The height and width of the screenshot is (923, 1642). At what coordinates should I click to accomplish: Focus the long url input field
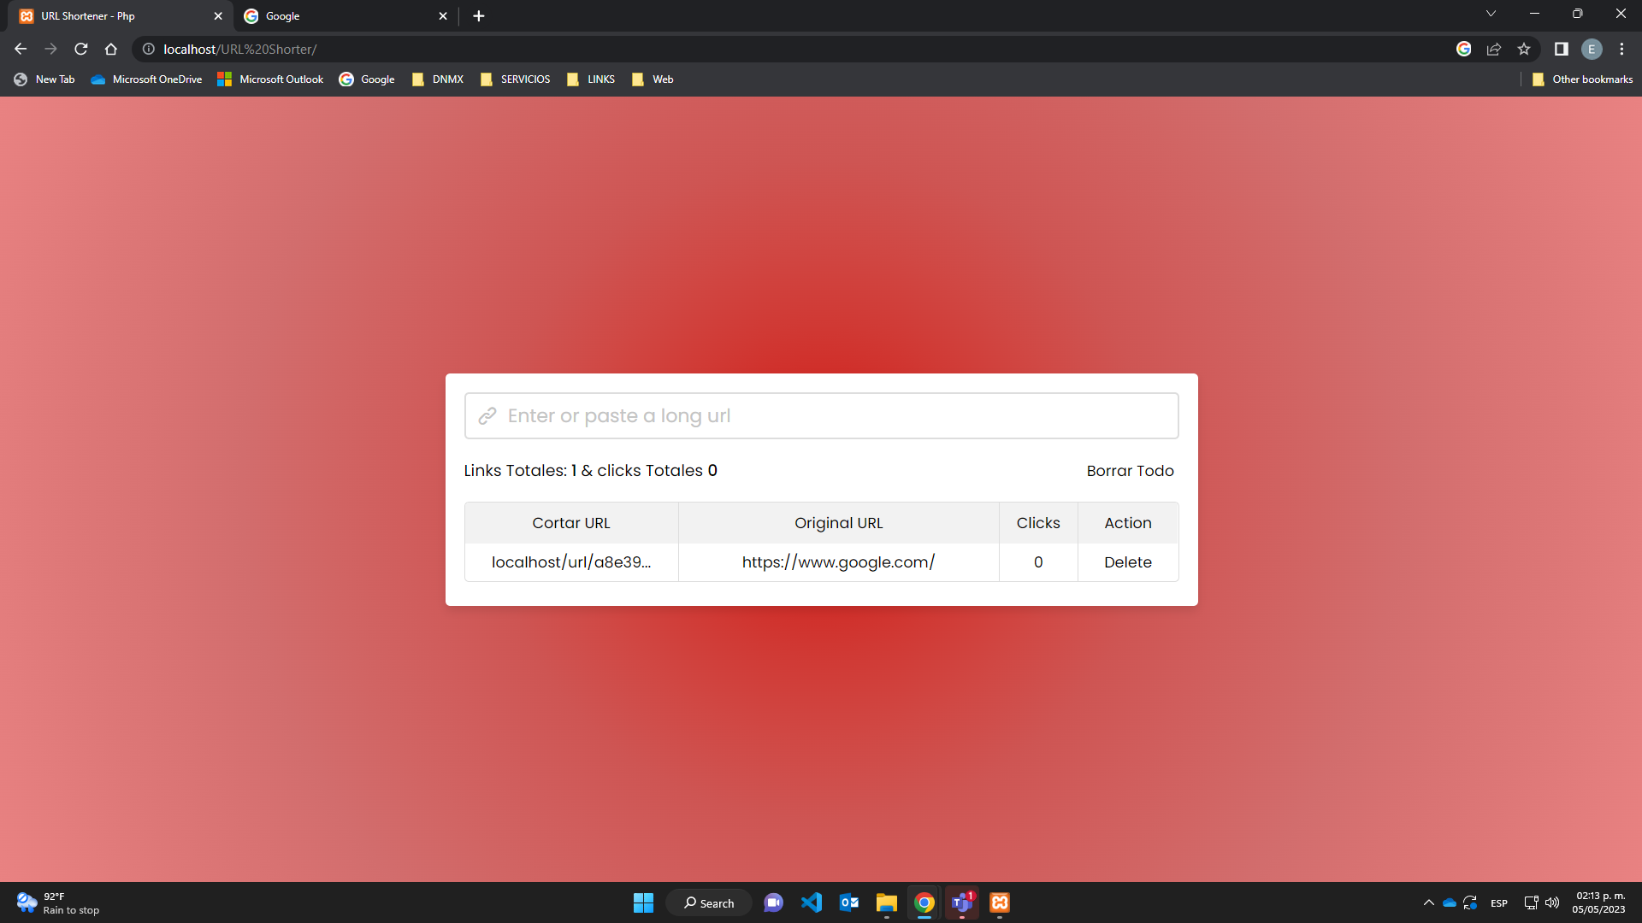821,416
